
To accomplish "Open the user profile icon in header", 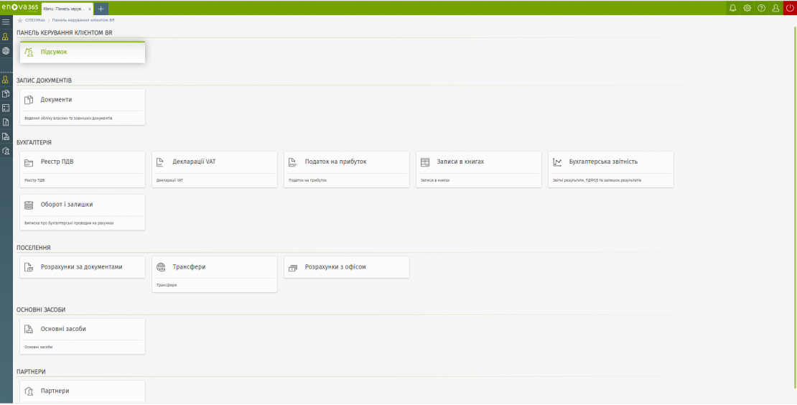I will tap(775, 8).
